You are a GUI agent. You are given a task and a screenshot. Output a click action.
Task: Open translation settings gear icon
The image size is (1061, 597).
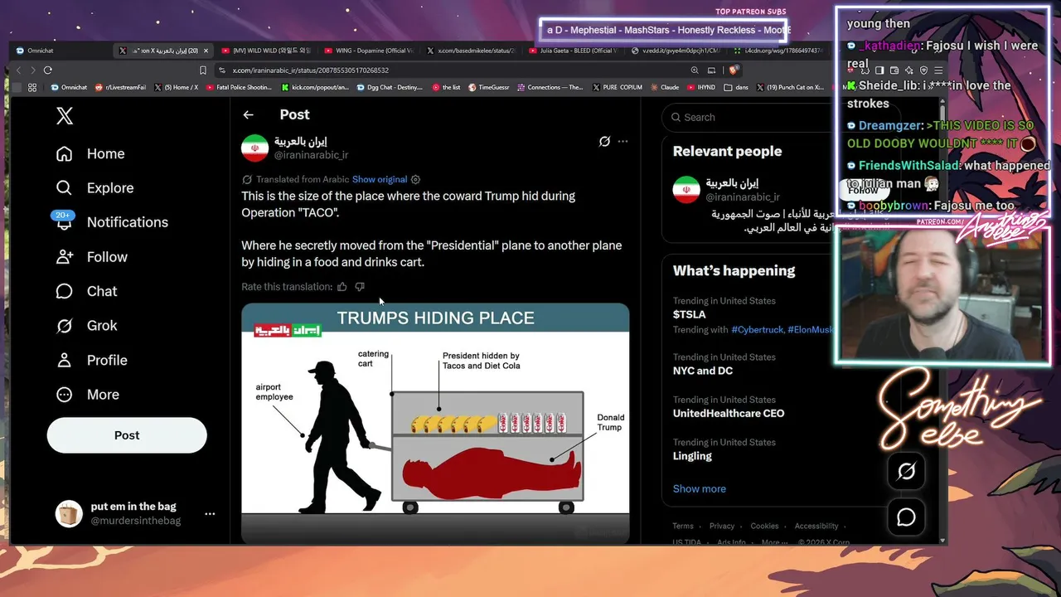point(416,179)
